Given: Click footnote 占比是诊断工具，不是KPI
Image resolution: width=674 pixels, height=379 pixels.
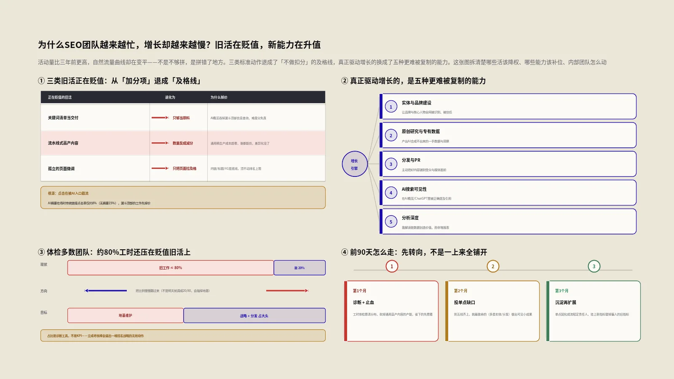Looking at the screenshot, I should [x=96, y=336].
